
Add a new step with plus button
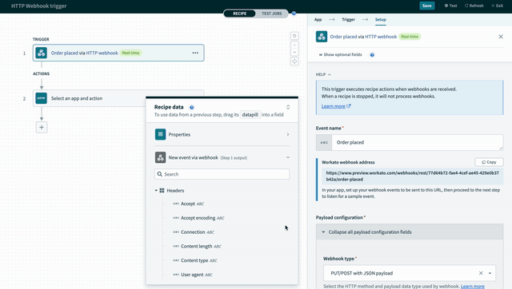42,128
